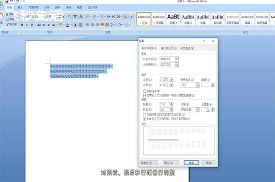The width and height of the screenshot is (275, 182).
Task: Click the 默认 default button
Action: 170,163
